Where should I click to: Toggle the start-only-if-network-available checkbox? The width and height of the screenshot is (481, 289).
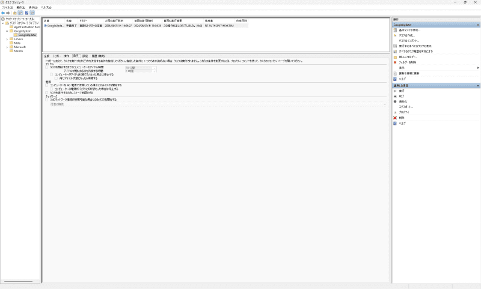pyautogui.click(x=47, y=100)
